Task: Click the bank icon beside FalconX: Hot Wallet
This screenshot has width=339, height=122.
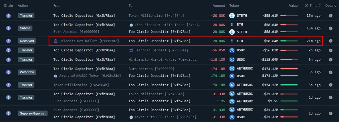Action: [x=56, y=41]
